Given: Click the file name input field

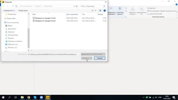Looking at the screenshot, I should click(x=52, y=54).
